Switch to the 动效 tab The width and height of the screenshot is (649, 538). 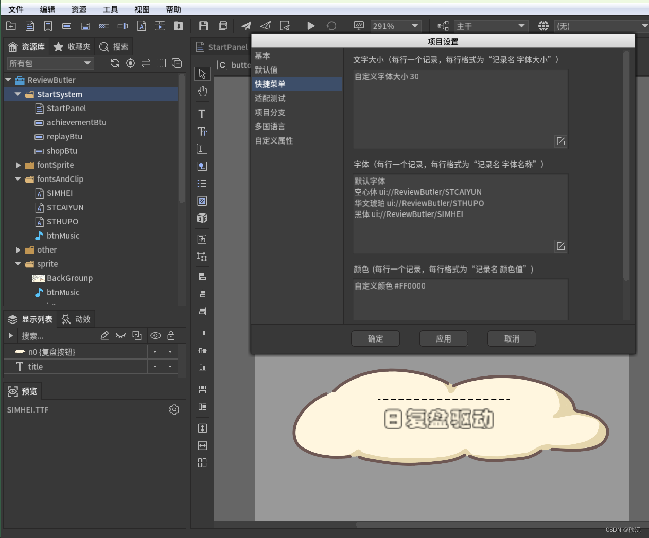click(x=76, y=319)
